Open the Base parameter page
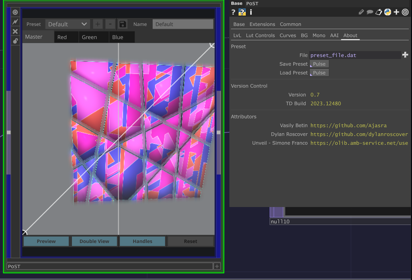 tap(239, 24)
